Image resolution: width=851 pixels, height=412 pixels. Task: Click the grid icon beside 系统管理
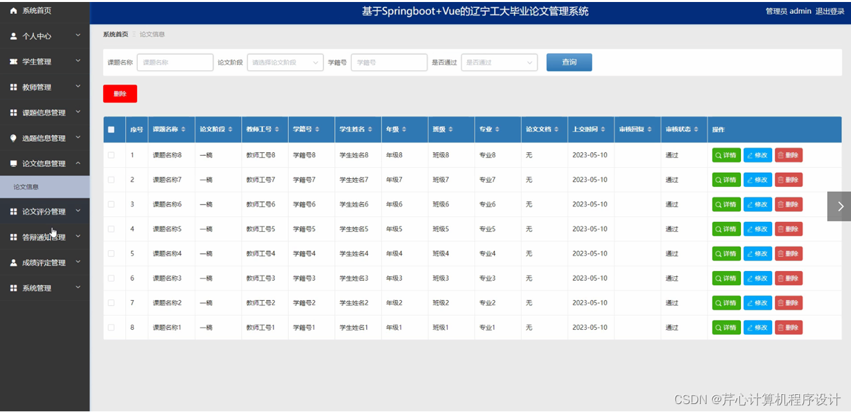(13, 288)
